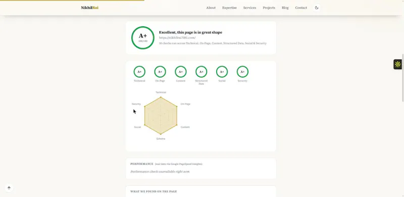
Task: Open the Services nav item
Action: [x=249, y=8]
